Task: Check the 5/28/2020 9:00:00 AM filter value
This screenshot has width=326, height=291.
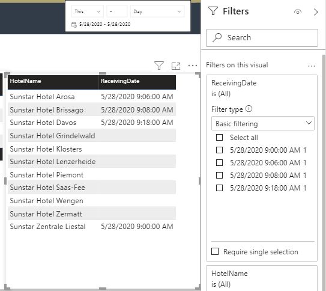Action: point(219,150)
